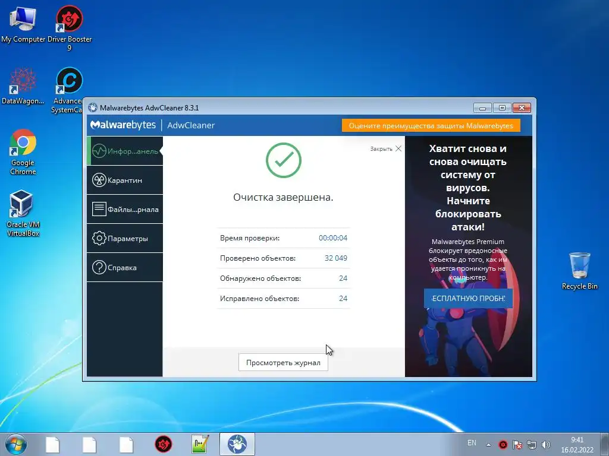
Task: Click Исправлено объектов value 24
Action: coord(343,299)
